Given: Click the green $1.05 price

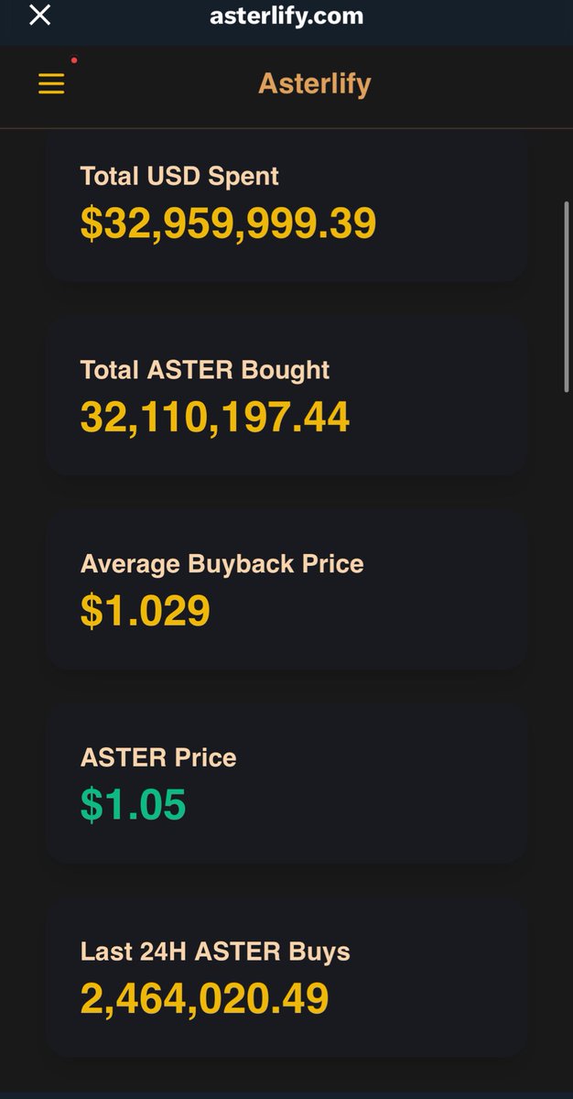Looking at the screenshot, I should [134, 805].
